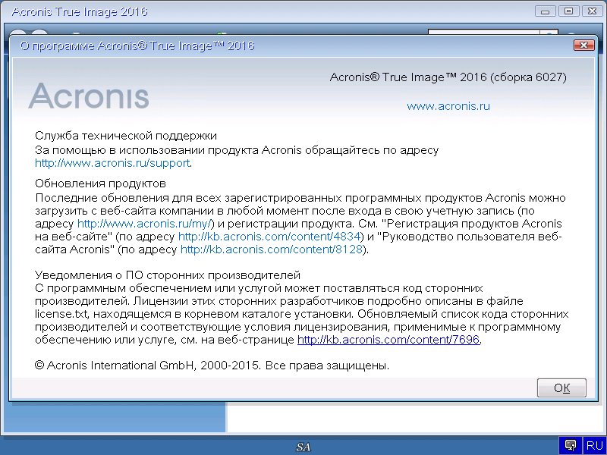Click the OK button in the About dialog
Image resolution: width=607 pixels, height=455 pixels.
pos(561,388)
